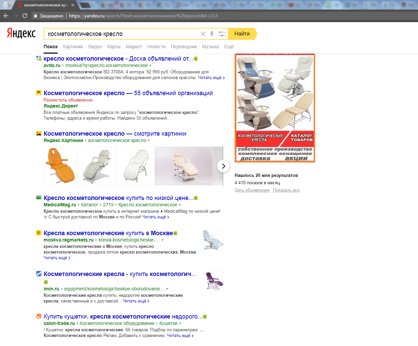Clear the search query with the X icon
Image resolution: width=418 pixels, height=346 pixels.
(x=203, y=34)
